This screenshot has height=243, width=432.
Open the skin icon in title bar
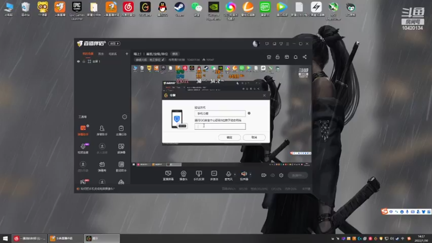(x=281, y=44)
